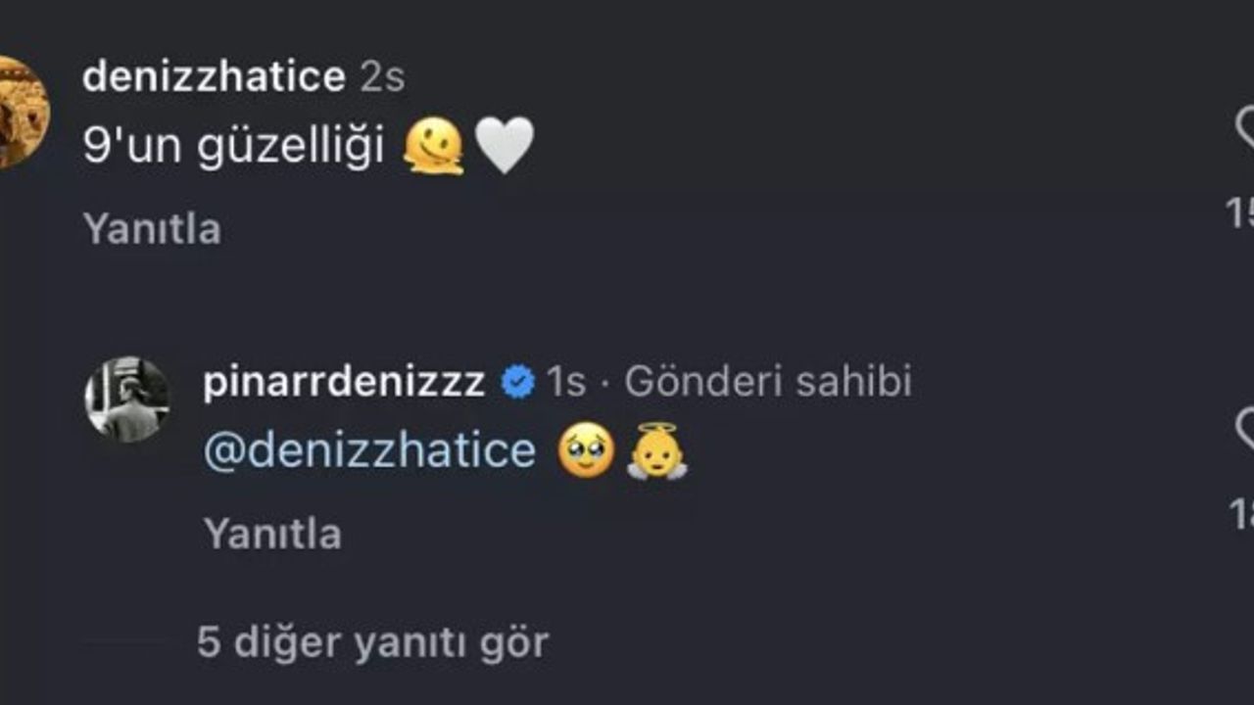Open pinarrdenizzz's profile picture
The height and width of the screenshot is (705, 1254).
coord(127,399)
